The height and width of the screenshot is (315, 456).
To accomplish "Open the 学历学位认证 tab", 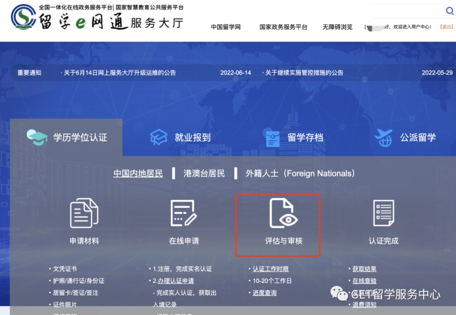I will click(66, 137).
